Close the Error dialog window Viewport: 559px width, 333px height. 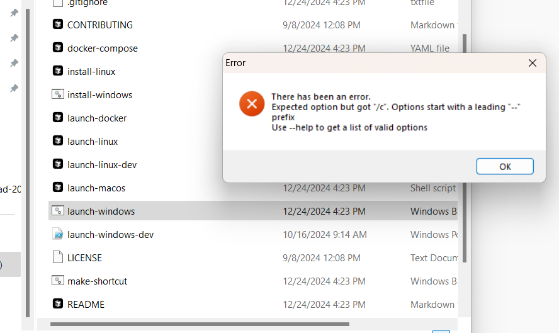click(x=532, y=63)
